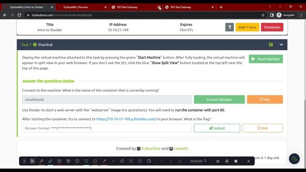
Task: Submit the flag answer
Action: click(217, 128)
